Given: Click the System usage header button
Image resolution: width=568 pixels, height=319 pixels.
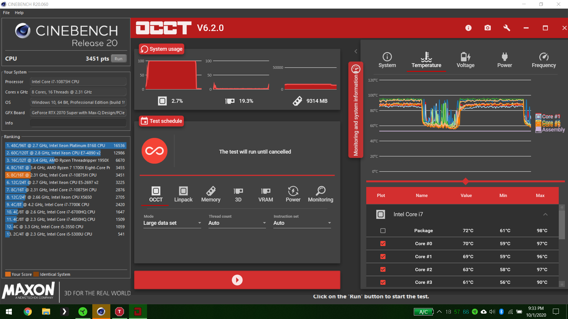Looking at the screenshot, I should [x=162, y=49].
